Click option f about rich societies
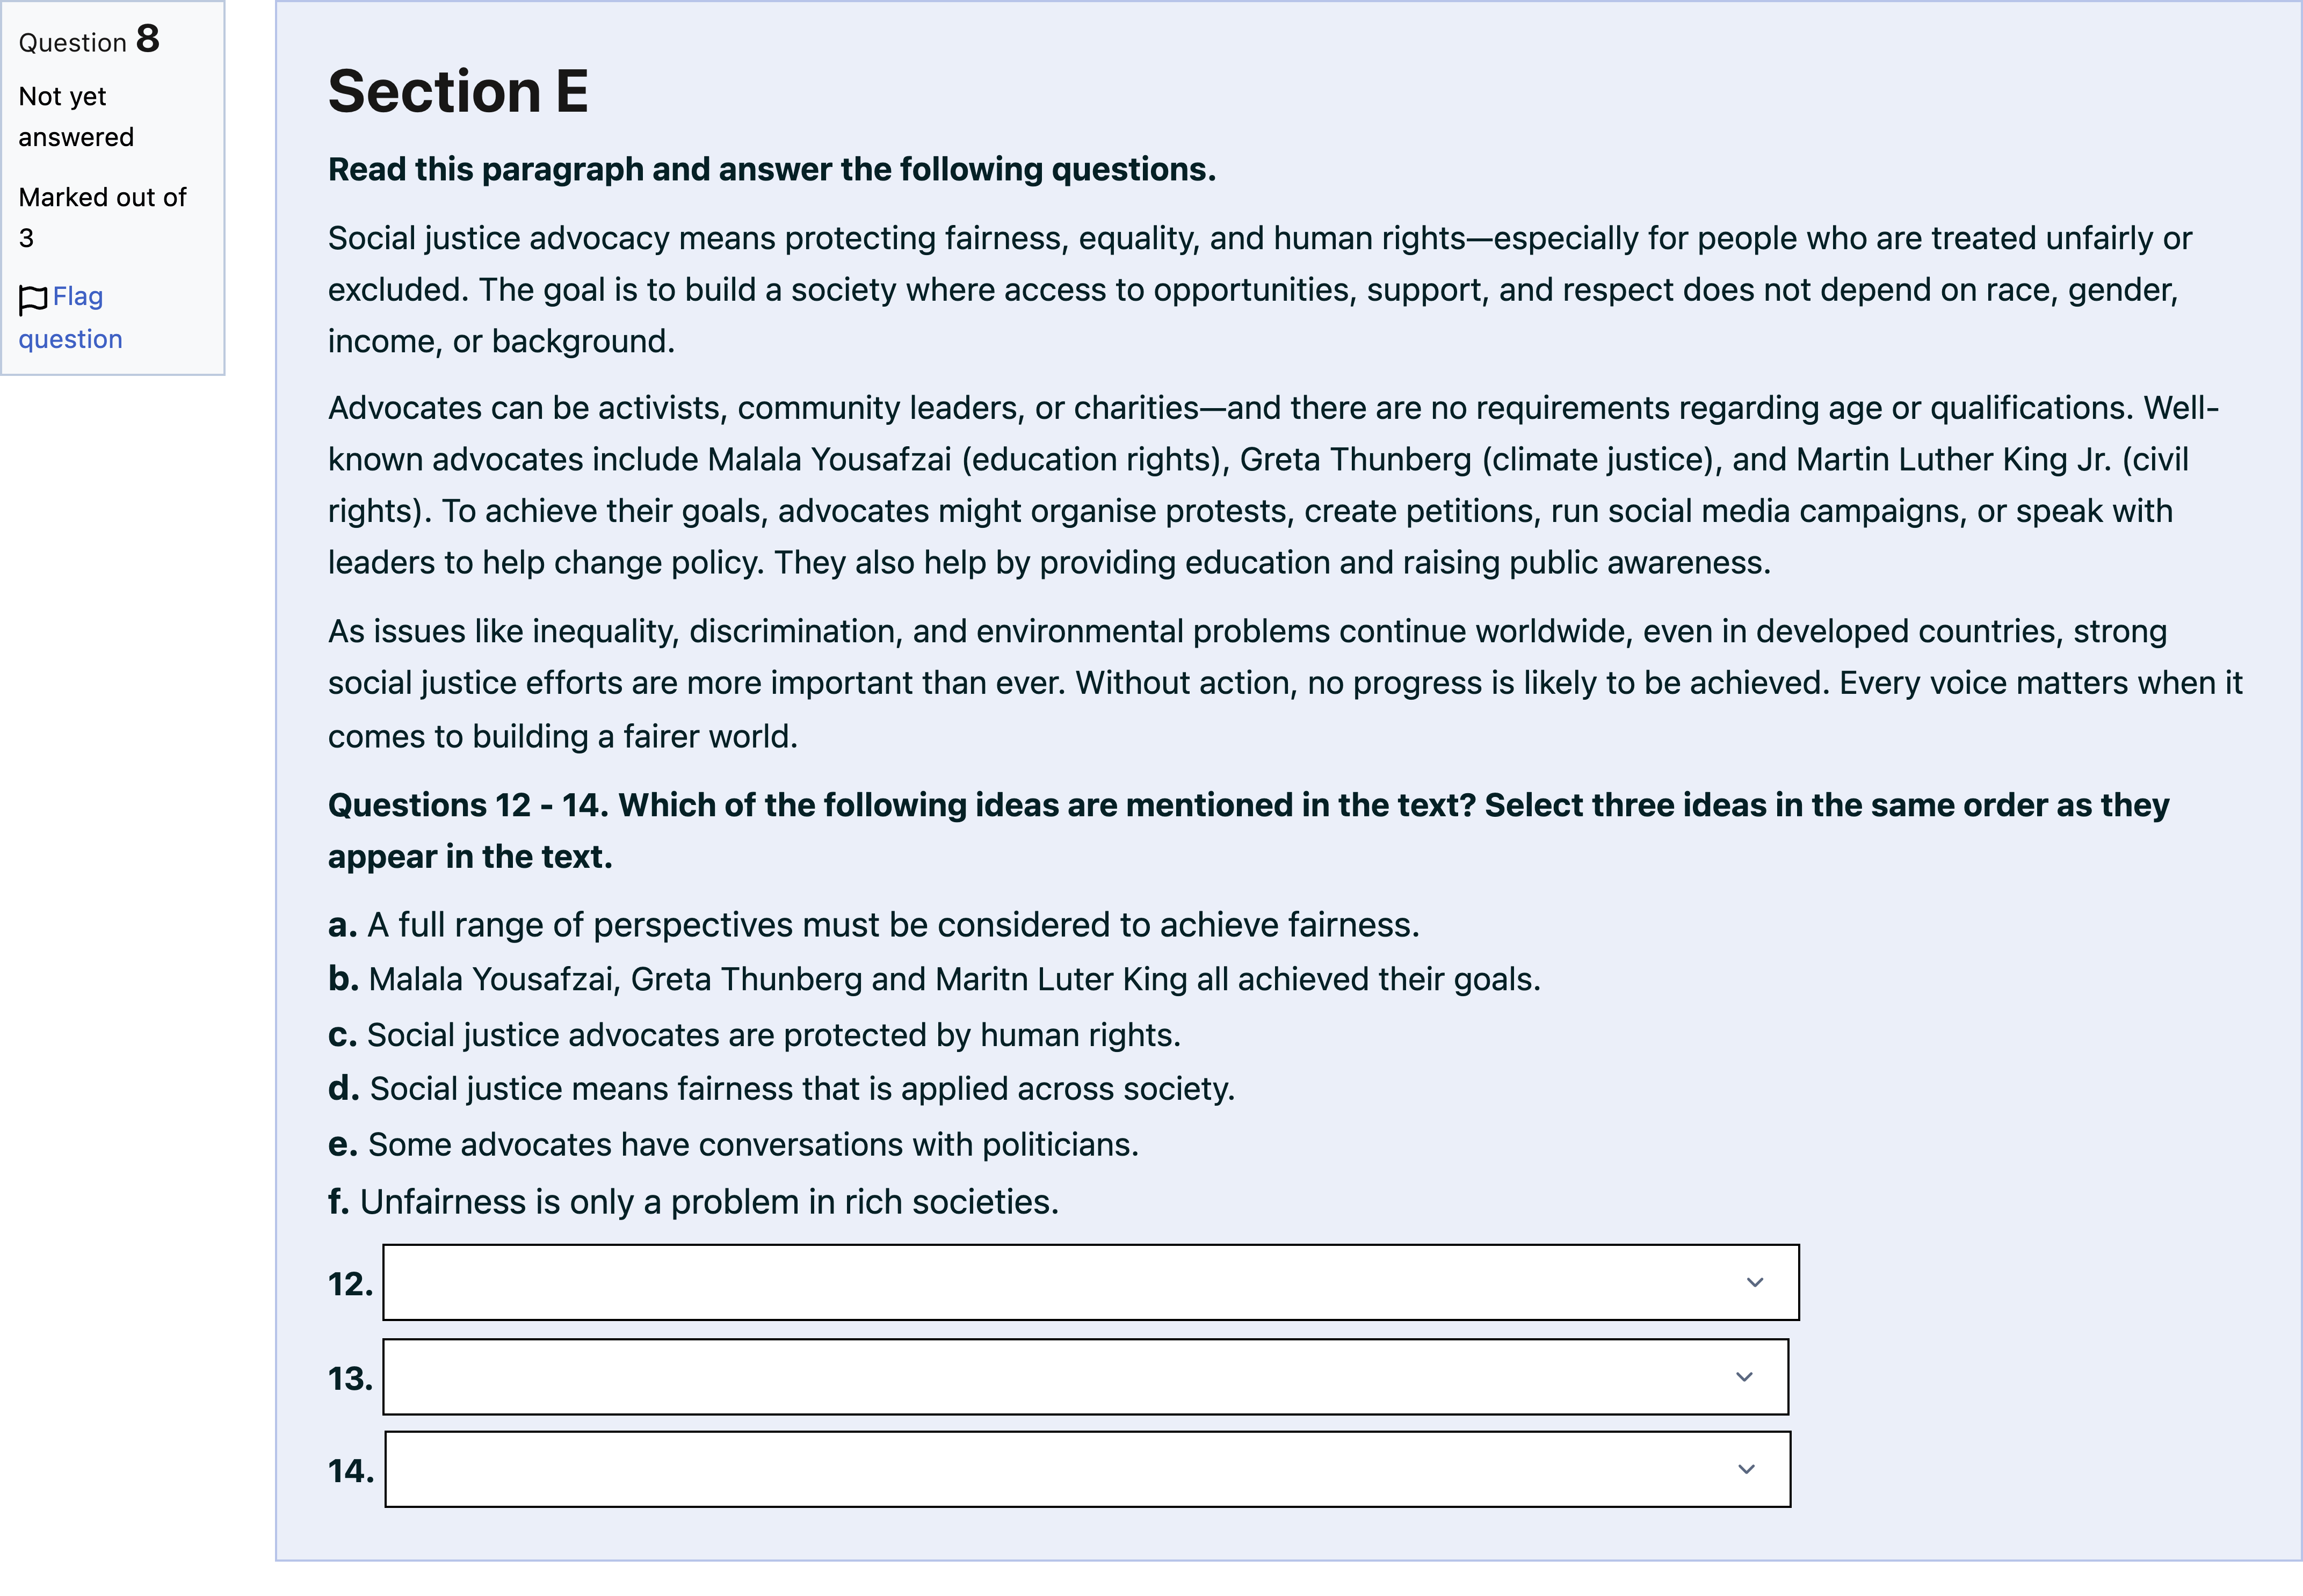 point(693,1202)
